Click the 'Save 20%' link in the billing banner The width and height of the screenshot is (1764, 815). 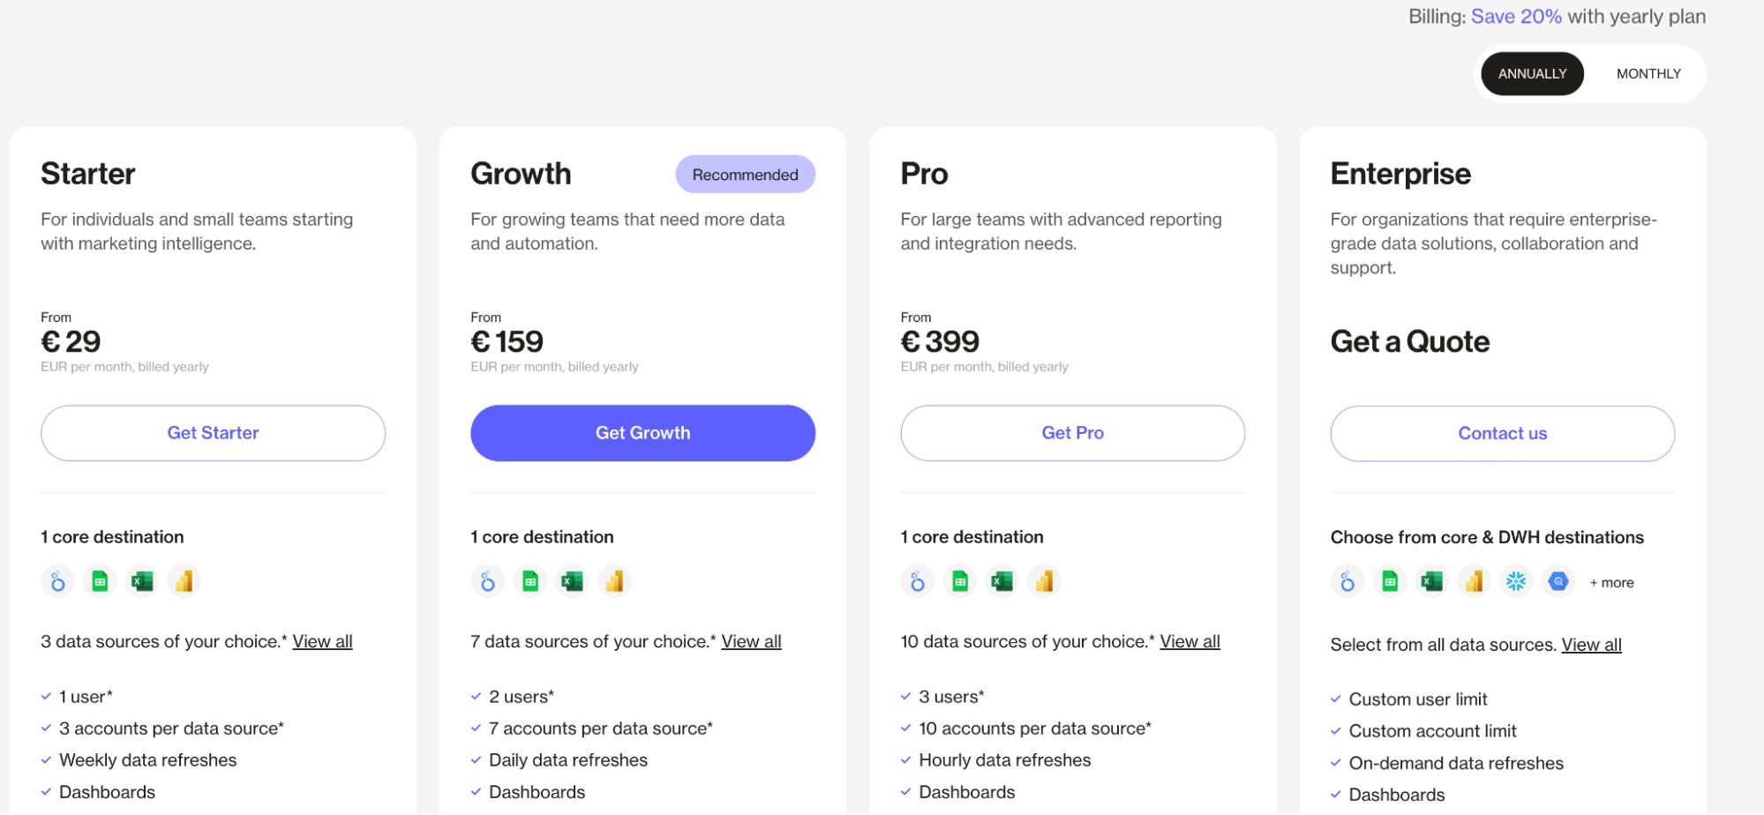pyautogui.click(x=1516, y=16)
